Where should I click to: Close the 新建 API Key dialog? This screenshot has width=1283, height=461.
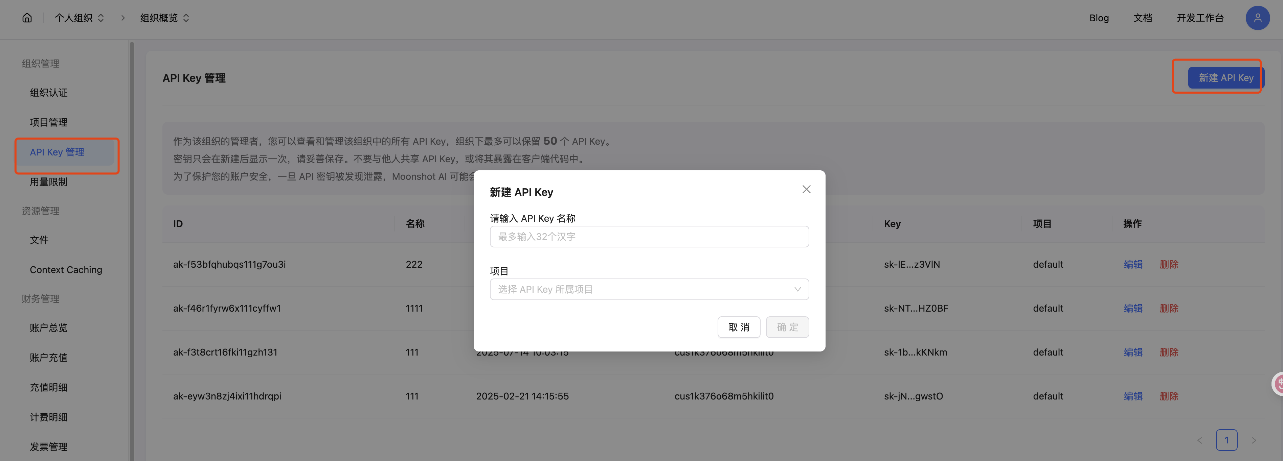[806, 190]
